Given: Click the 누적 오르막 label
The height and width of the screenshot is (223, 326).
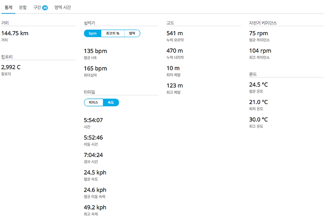Looking at the screenshot, I should (175, 40).
